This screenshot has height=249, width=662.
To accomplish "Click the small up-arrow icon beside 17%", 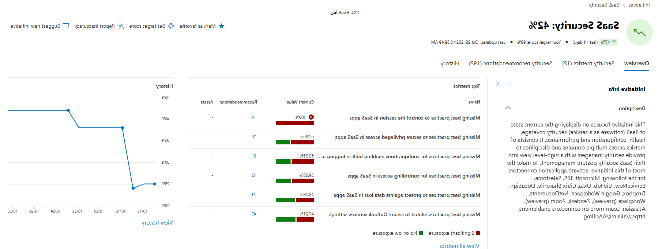I will coord(614,42).
